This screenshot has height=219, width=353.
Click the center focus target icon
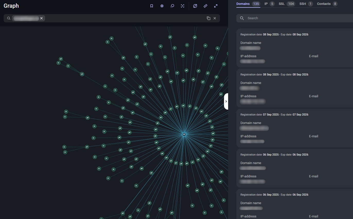[x=183, y=6]
